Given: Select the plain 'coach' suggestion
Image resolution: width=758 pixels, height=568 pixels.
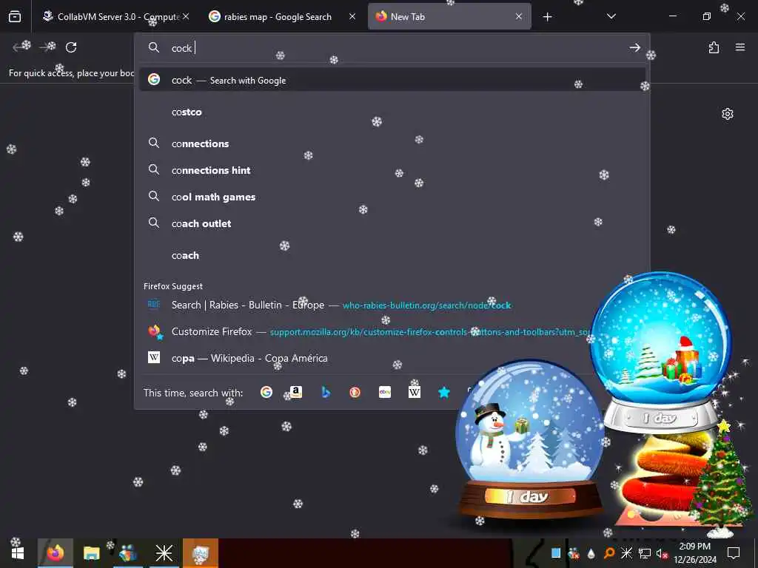Looking at the screenshot, I should 392,255.
